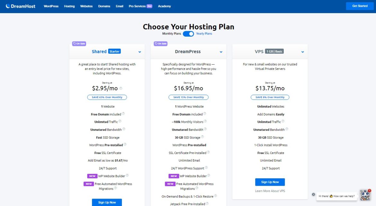The height and width of the screenshot is (206, 376).
Task: Click the On Sale tag above DreamPress
Action: 161,44
